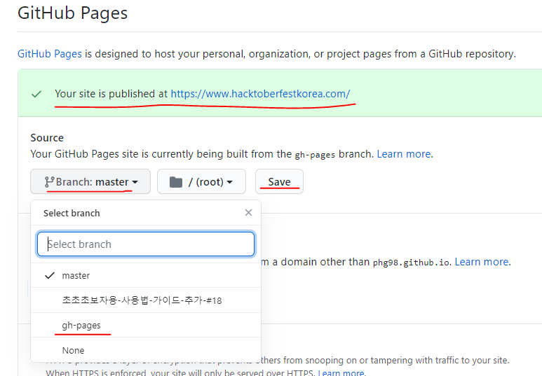Click Learn more in Source section
The image size is (542, 376).
(404, 154)
